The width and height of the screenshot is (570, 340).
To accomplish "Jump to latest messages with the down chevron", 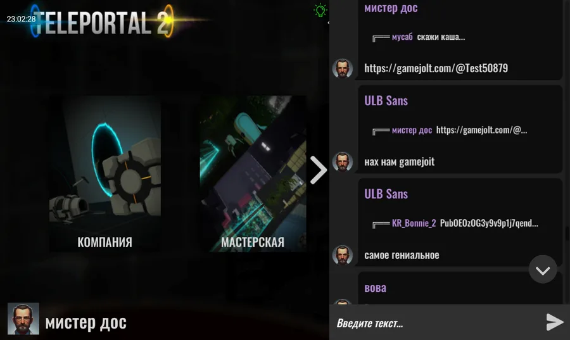I will 543,270.
